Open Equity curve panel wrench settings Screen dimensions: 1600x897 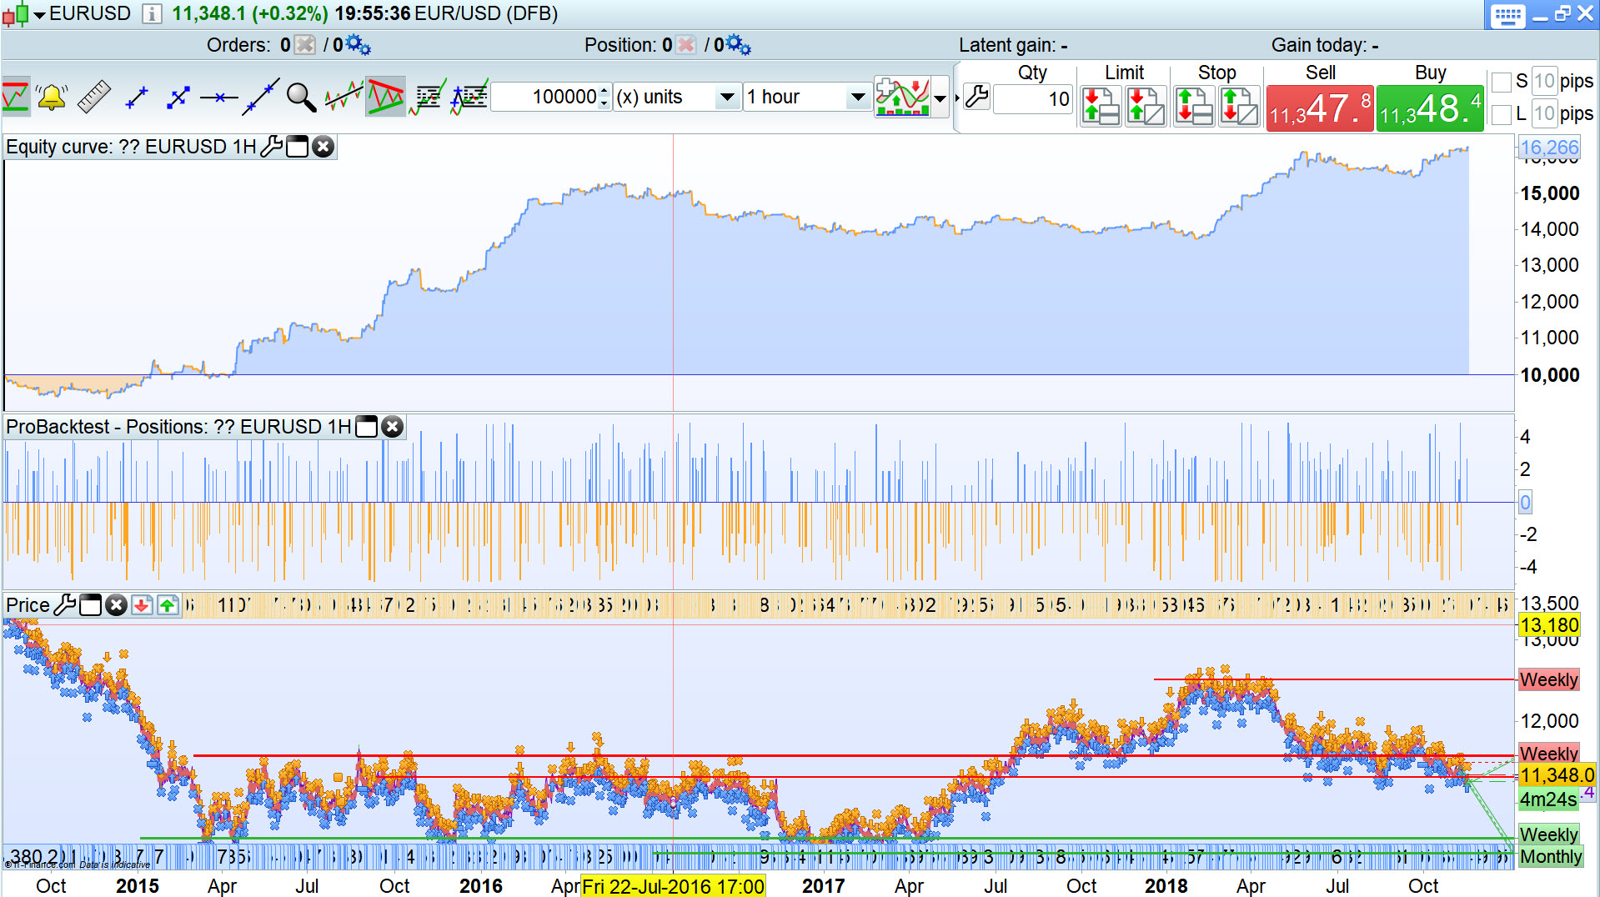pyautogui.click(x=272, y=147)
